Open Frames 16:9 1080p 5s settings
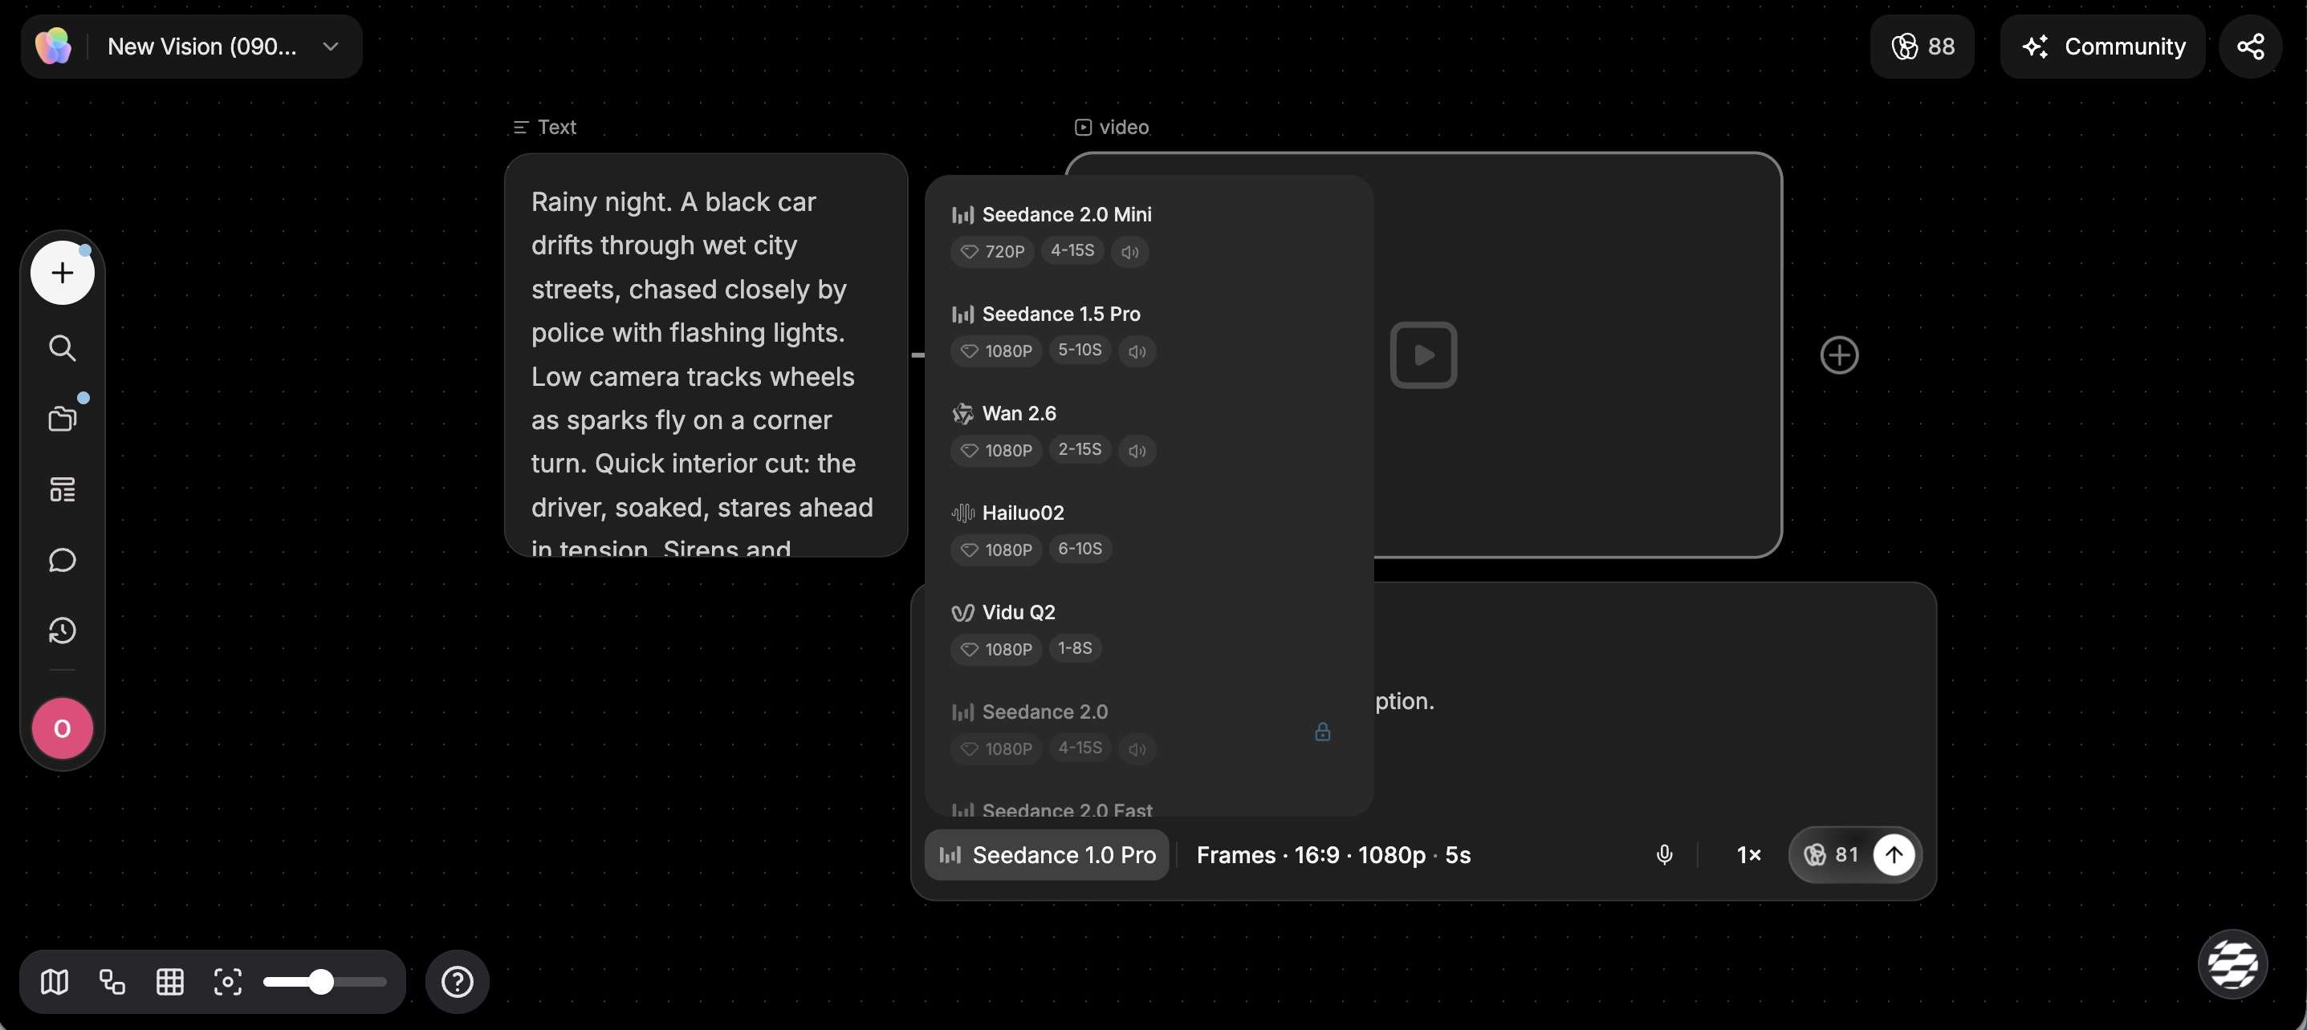This screenshot has height=1030, width=2307. click(1333, 854)
